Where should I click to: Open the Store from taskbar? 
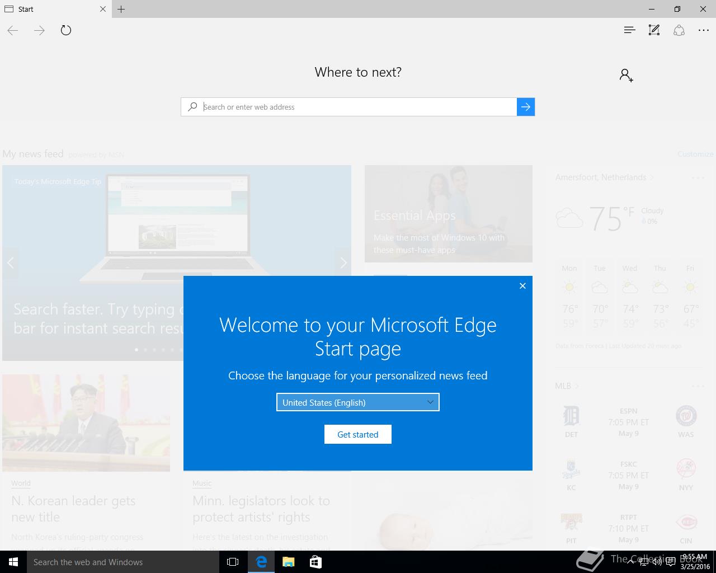click(315, 562)
